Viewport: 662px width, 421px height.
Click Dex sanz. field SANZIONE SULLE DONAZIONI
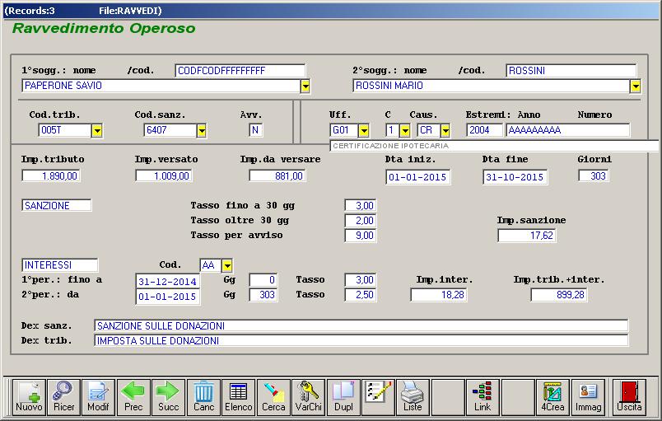[361, 325]
